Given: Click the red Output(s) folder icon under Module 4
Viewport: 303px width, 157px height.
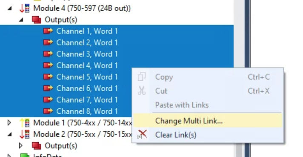Looking at the screenshot, I should tap(36, 20).
